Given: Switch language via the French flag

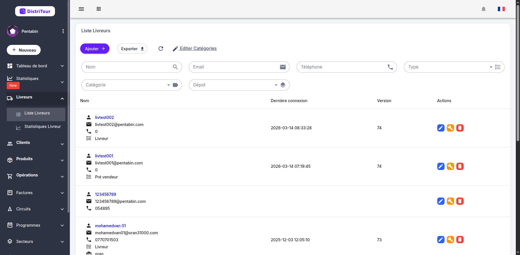Looking at the screenshot, I should pyautogui.click(x=501, y=9).
